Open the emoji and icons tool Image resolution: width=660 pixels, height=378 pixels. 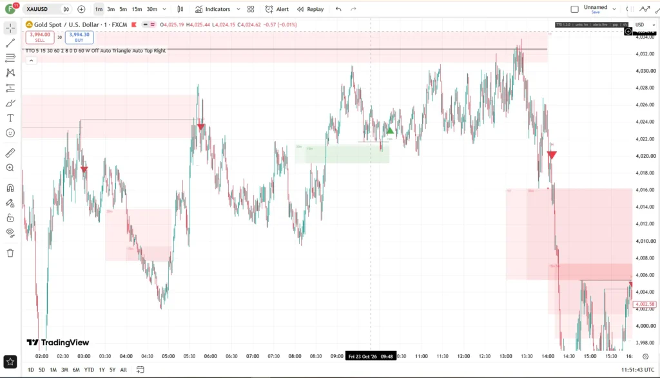pyautogui.click(x=10, y=133)
